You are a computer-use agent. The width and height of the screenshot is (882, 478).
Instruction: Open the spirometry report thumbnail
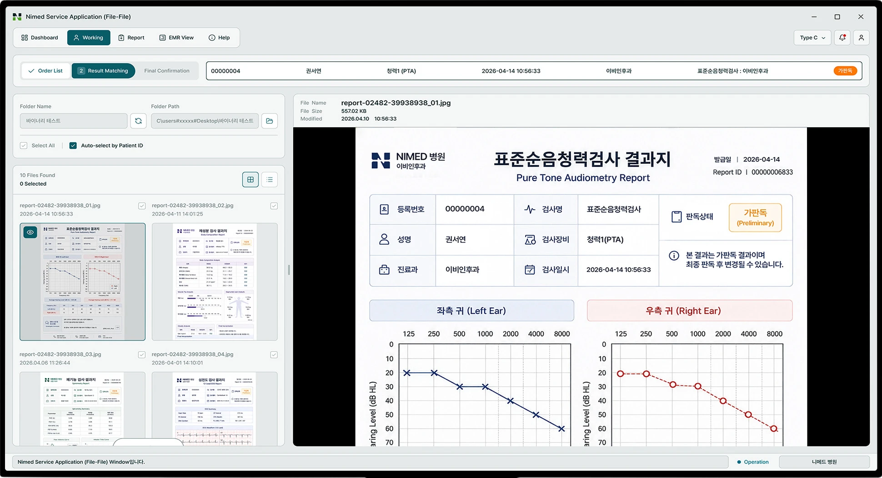pos(83,409)
